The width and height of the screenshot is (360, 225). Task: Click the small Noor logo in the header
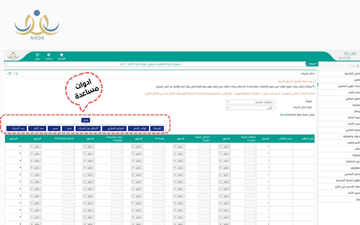tap(13, 56)
